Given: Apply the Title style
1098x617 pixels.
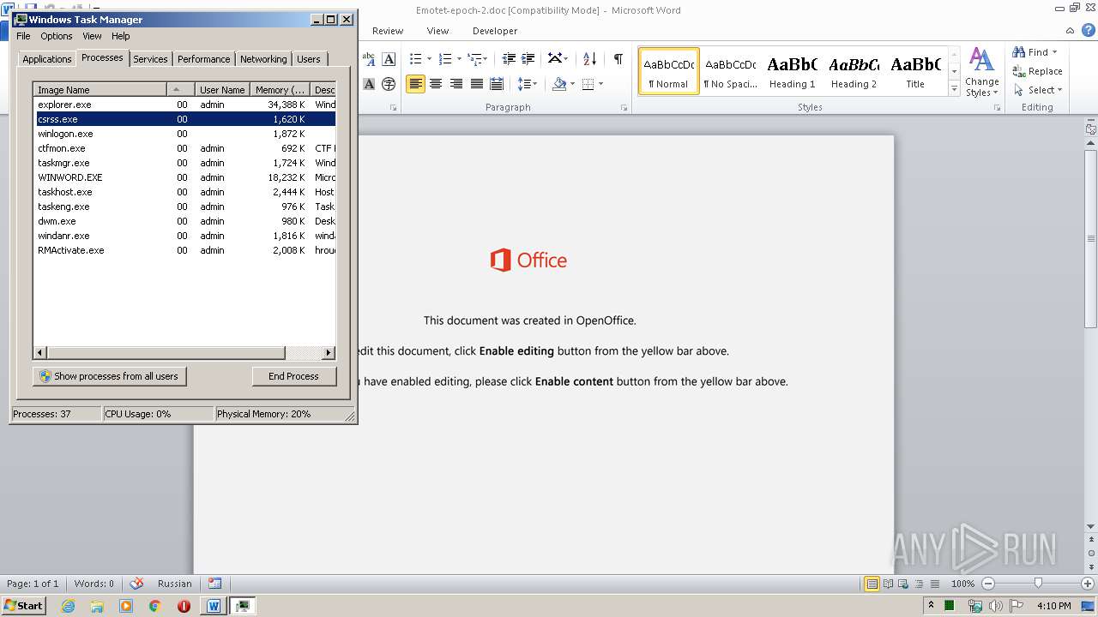Looking at the screenshot, I should tap(915, 70).
